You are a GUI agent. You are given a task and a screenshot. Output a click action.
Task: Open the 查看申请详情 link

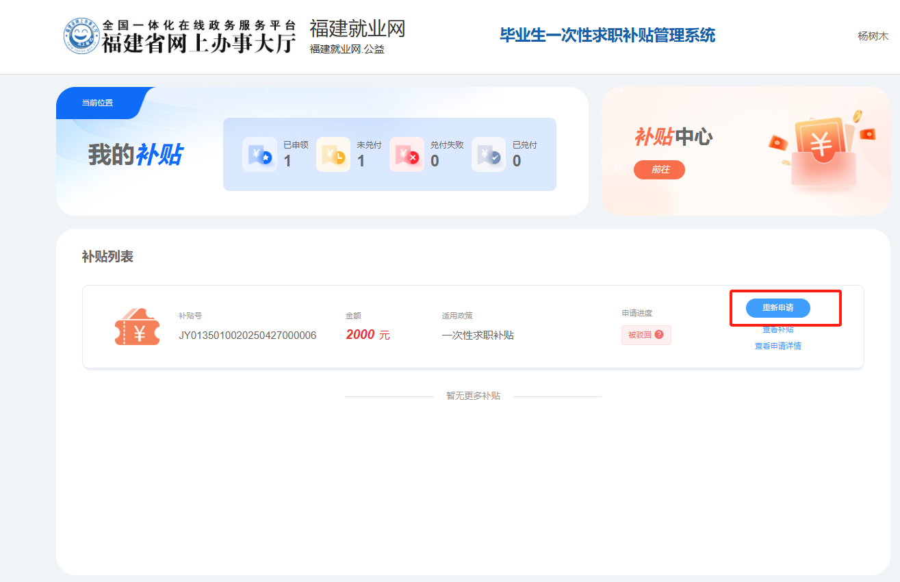coord(777,346)
